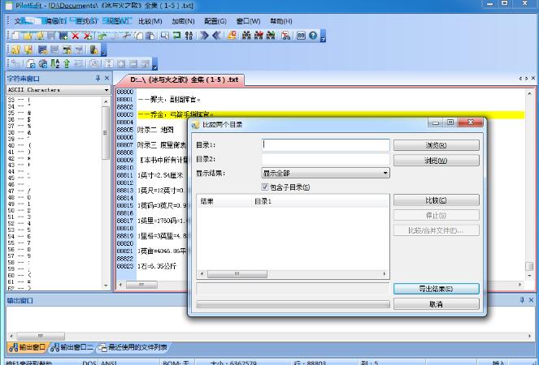Click the output window horizontal scrollbar thumb
Viewport: 539px width, 365px height.
pyautogui.click(x=41, y=336)
